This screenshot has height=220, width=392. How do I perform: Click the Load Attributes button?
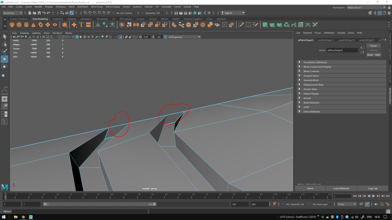click(x=341, y=188)
